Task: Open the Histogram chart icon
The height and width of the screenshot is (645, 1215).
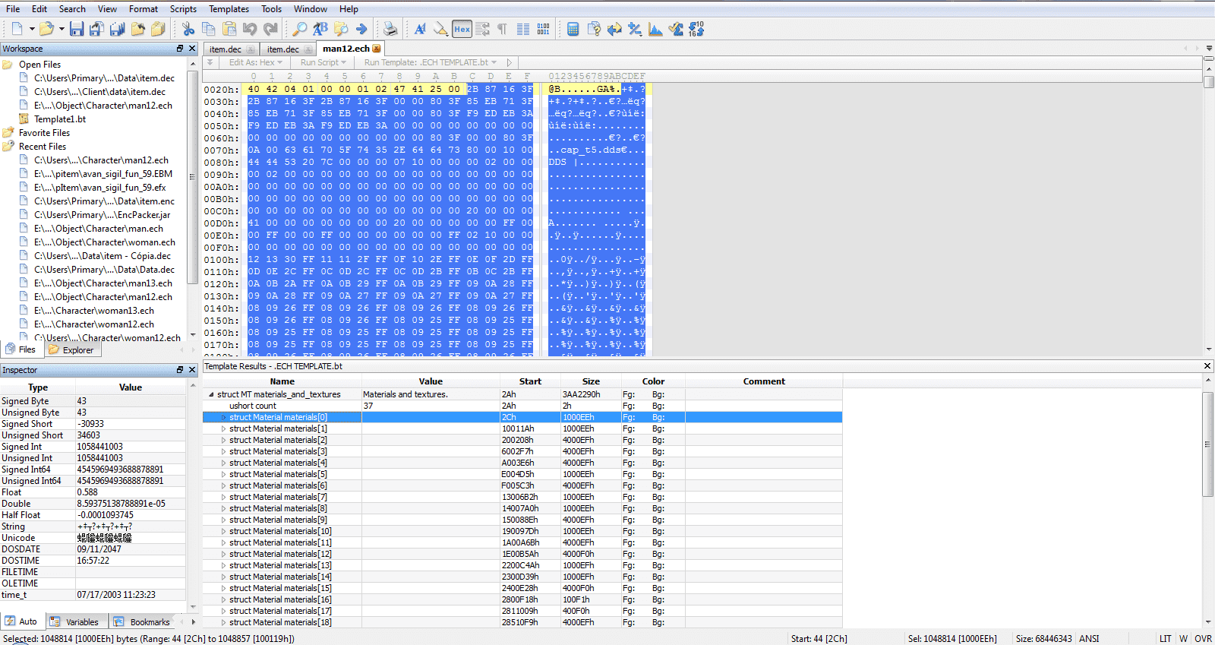Action: pos(655,29)
